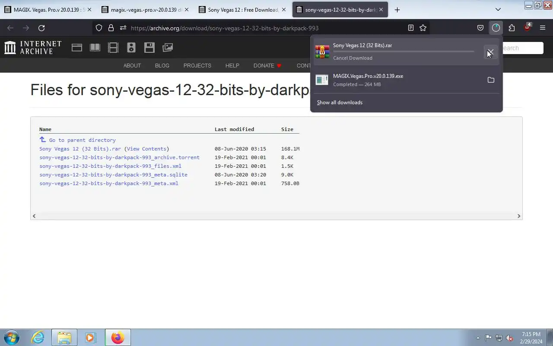Image resolution: width=553 pixels, height=346 pixels.
Task: Open Windows Media Player taskbar icon
Action: coord(90,337)
